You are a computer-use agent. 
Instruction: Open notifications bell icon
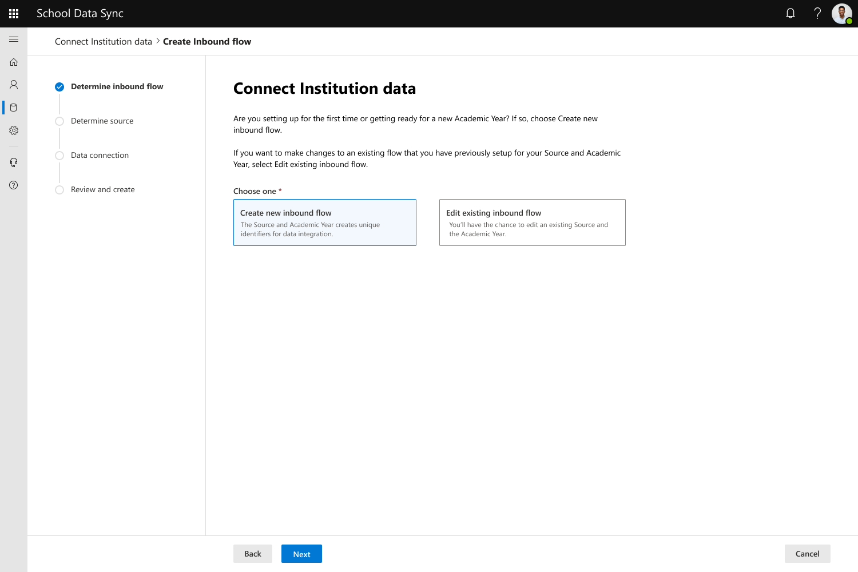click(791, 13)
